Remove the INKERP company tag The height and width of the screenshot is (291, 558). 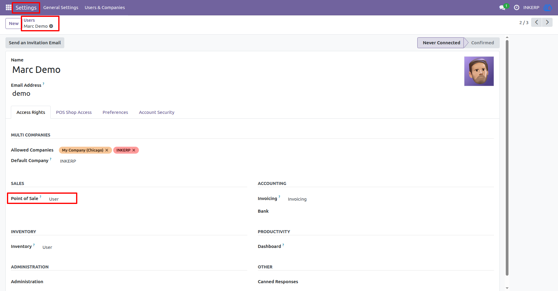134,150
